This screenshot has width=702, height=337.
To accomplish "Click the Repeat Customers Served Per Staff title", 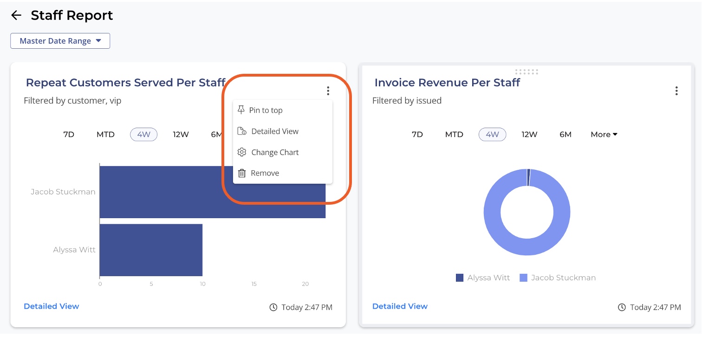I will click(126, 83).
